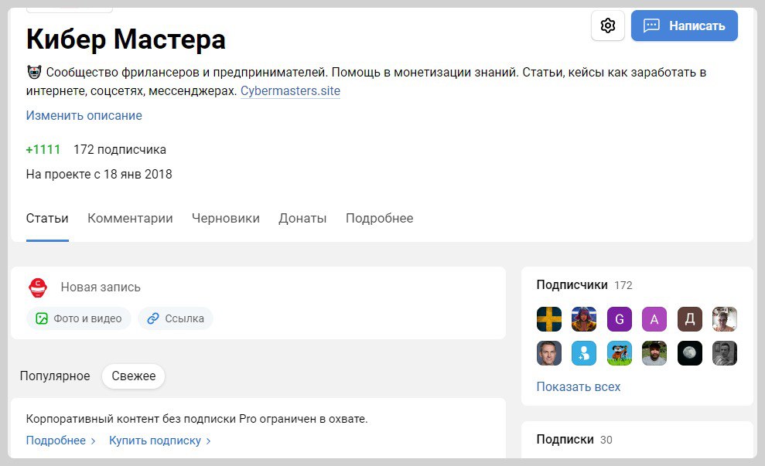Open subscriber with Swedish flag avatar
The image size is (765, 466).
(x=549, y=319)
